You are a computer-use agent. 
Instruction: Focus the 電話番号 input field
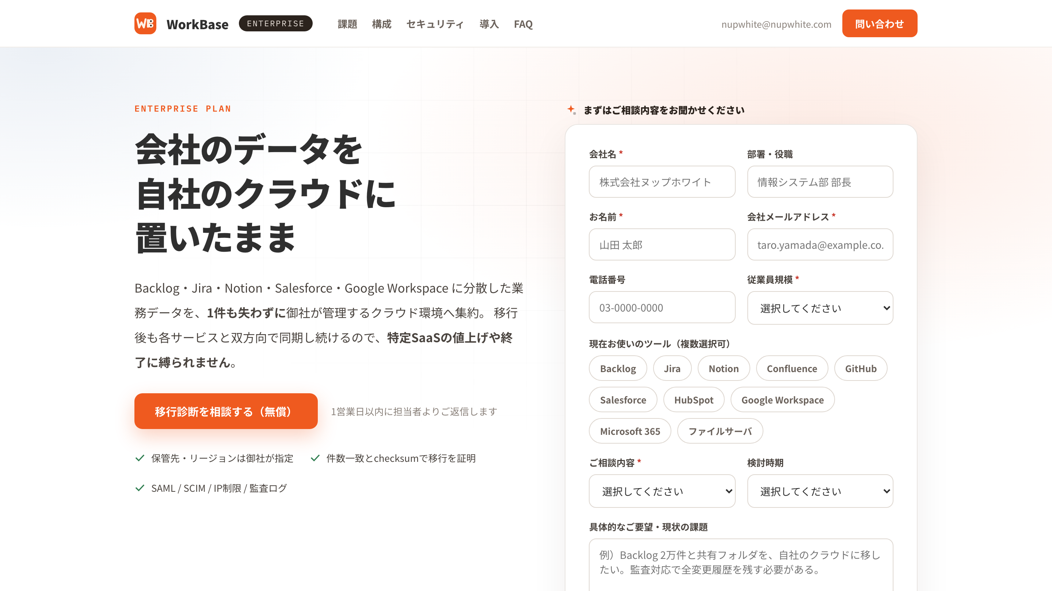tap(662, 307)
